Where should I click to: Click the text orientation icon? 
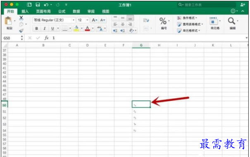click(x=131, y=31)
